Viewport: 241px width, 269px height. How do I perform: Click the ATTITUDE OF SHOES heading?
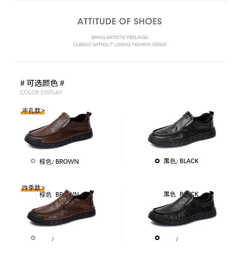pyautogui.click(x=120, y=21)
